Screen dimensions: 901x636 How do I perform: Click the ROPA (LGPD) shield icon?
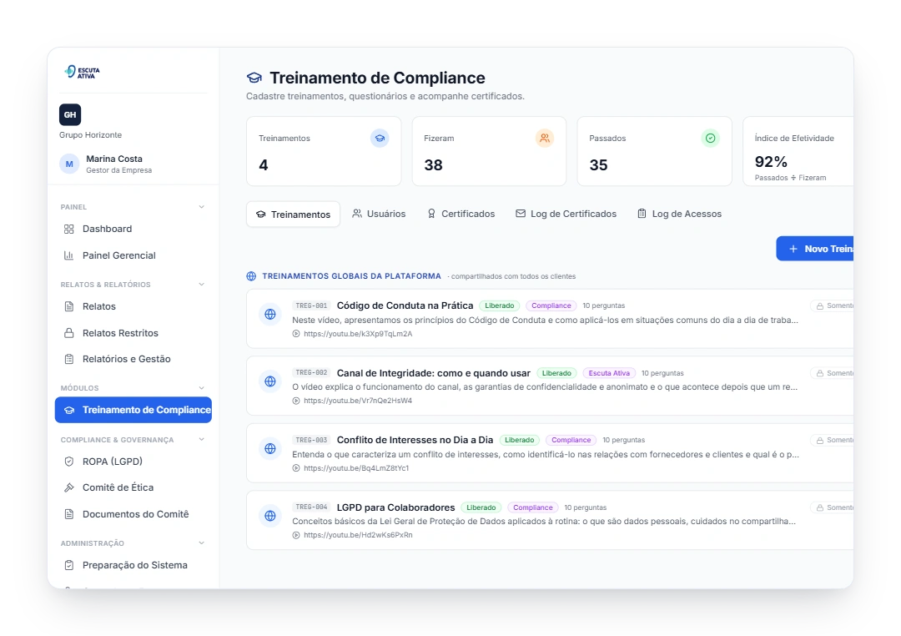[69, 462]
